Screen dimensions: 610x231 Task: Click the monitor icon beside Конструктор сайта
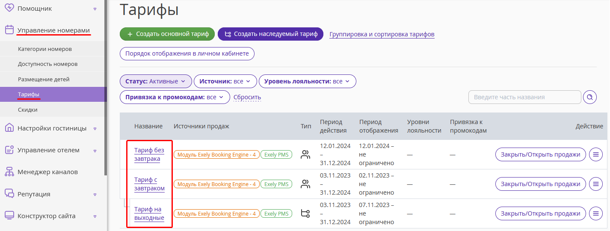pos(9,216)
